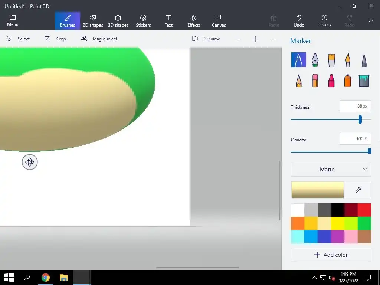Image resolution: width=380 pixels, height=285 pixels.
Task: Select the Watercolor brush tool
Action: [348, 60]
